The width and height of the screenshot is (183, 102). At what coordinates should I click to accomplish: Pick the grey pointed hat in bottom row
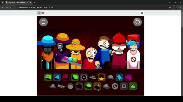(106, 86)
